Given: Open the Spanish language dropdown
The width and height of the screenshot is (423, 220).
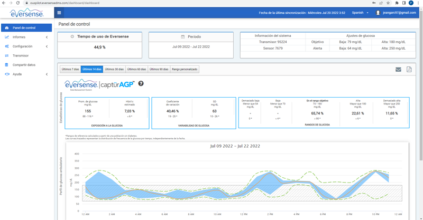Looking at the screenshot, I should click(x=361, y=13).
